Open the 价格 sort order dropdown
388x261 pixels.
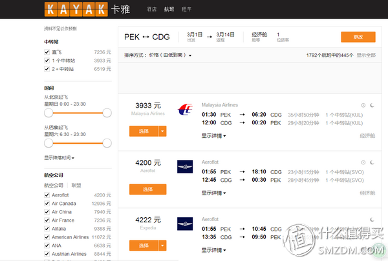click(170, 55)
